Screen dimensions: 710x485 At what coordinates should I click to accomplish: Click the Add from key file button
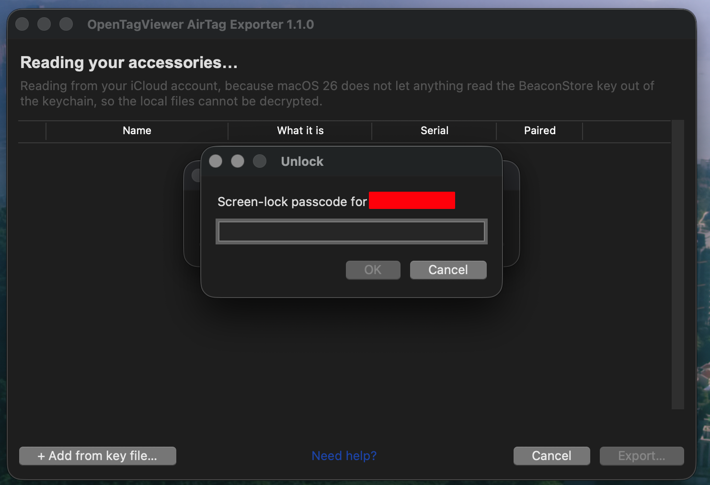coord(98,456)
